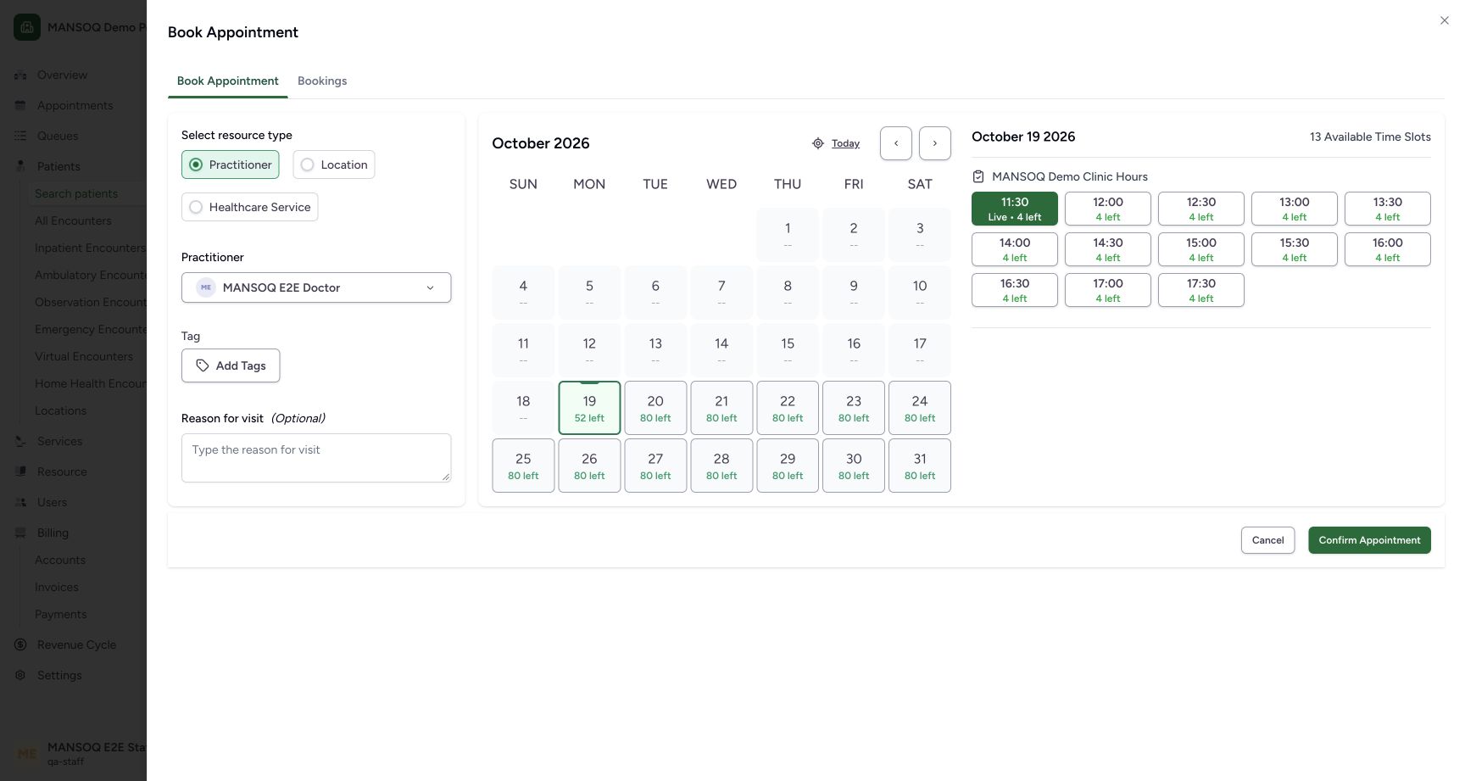Pick October 28 on the calendar
This screenshot has height=781, width=1465.
pos(721,466)
